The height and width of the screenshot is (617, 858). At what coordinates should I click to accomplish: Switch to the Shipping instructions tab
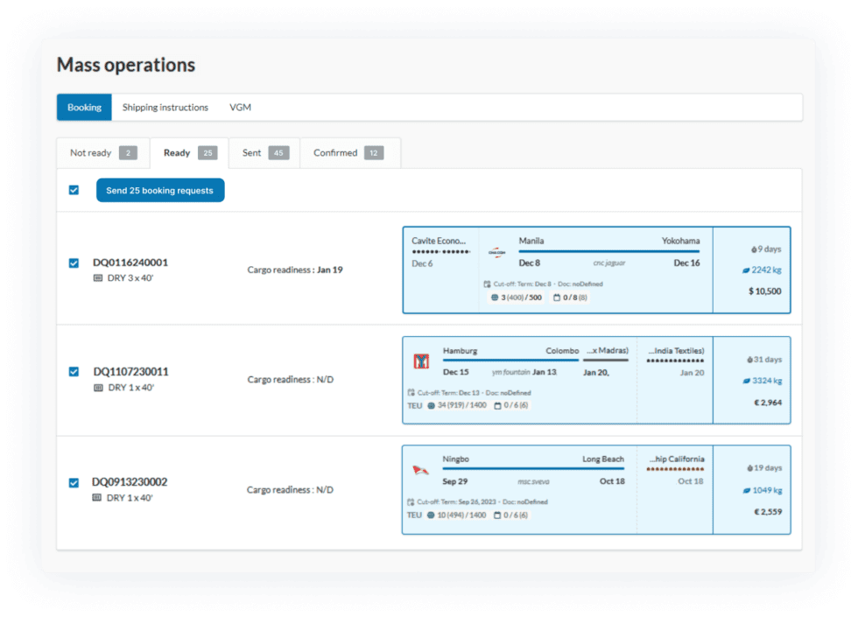pyautogui.click(x=165, y=107)
